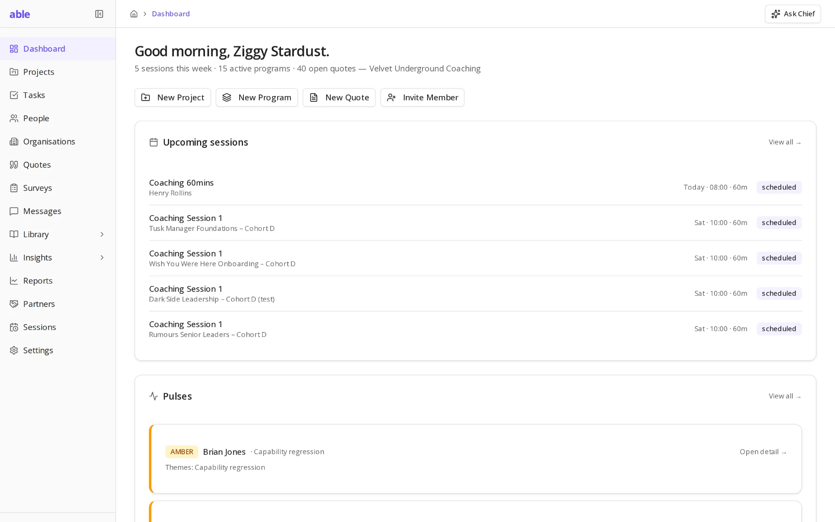
Task: Open the Tasks menu item
Action: tap(58, 95)
